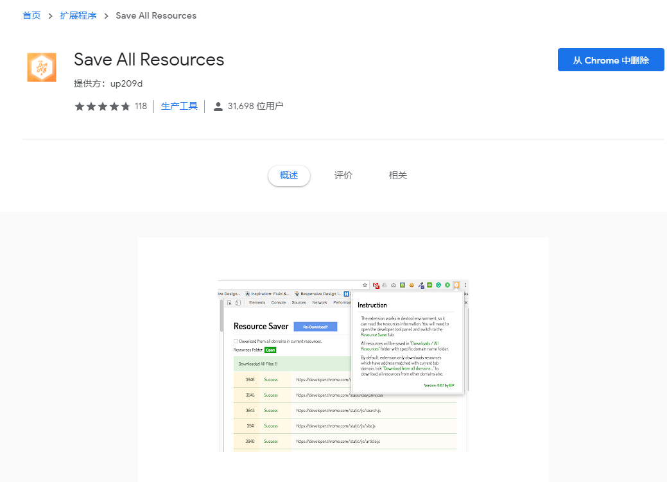The image size is (667, 482).
Task: Open the Console tab in DevTools
Action: coord(279,303)
